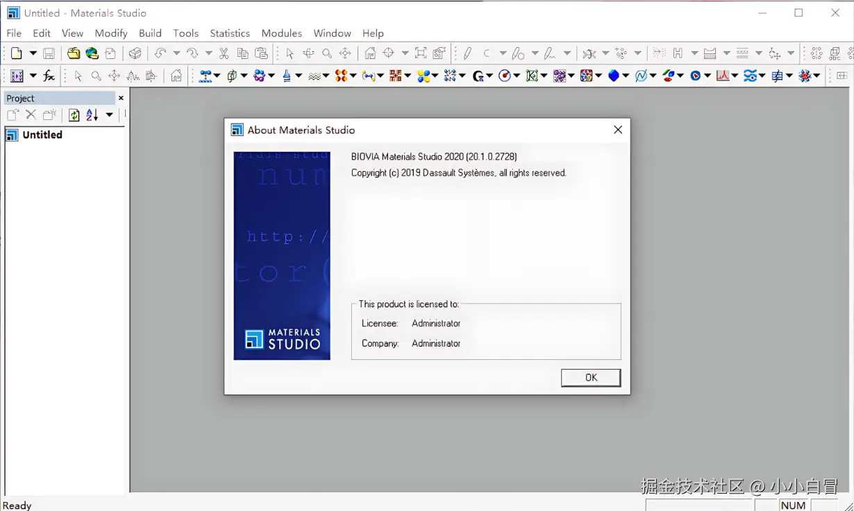854x511 pixels.
Task: Open the Build menu
Action: coord(150,33)
